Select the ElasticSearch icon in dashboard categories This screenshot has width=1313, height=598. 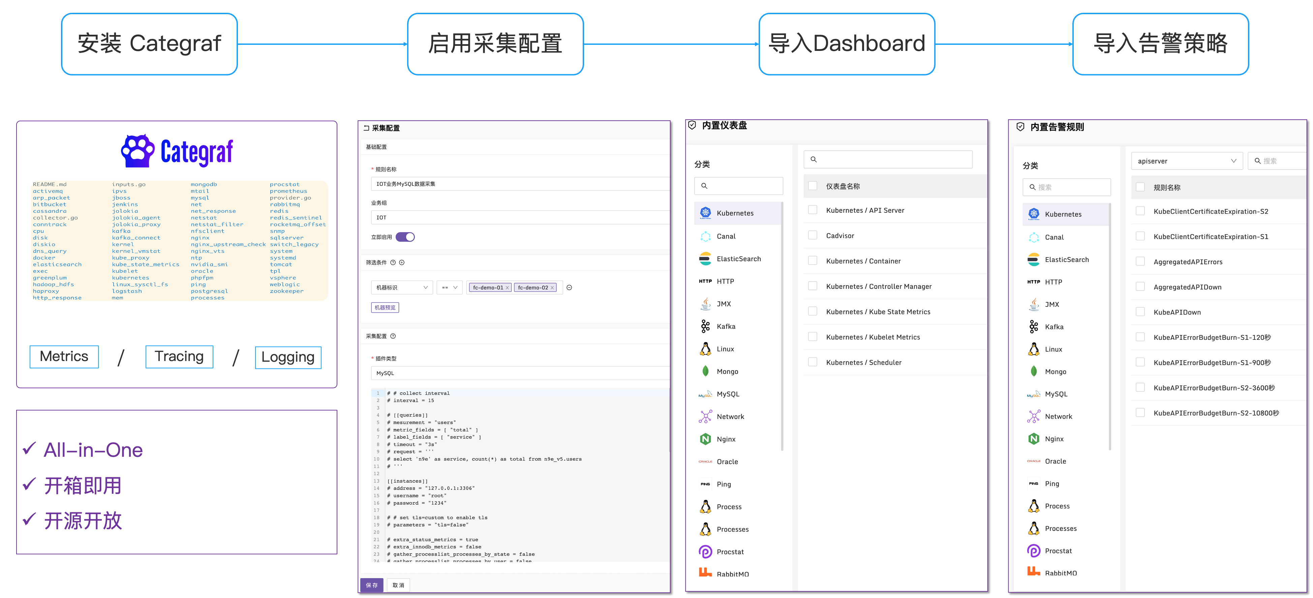(x=705, y=259)
